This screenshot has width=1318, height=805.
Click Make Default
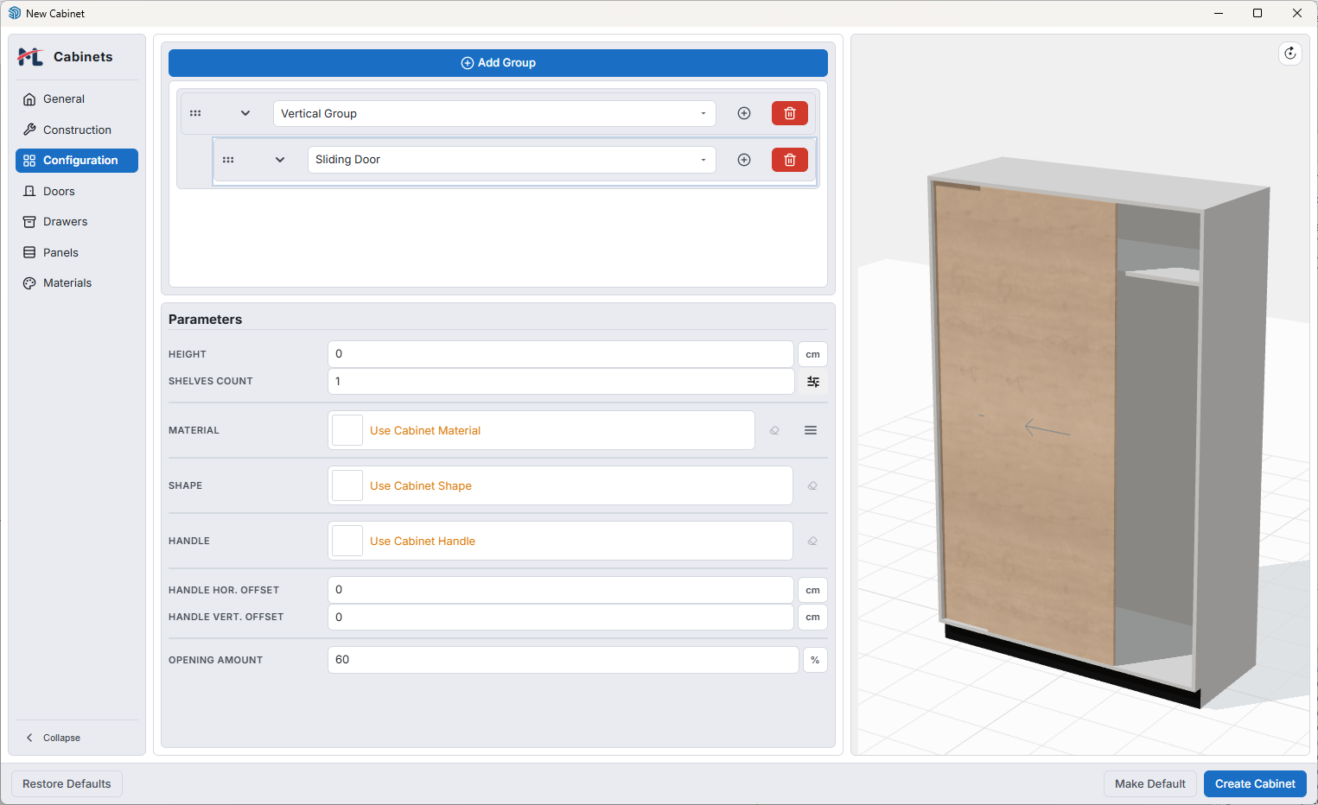1150,784
